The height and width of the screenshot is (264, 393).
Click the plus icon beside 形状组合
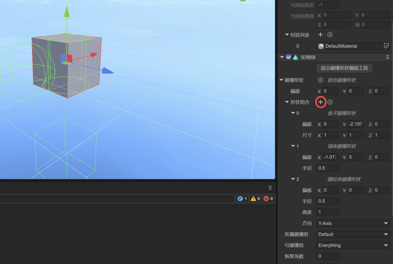click(x=321, y=102)
